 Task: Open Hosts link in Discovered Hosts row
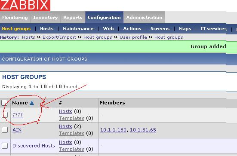pyautogui.click(x=65, y=142)
